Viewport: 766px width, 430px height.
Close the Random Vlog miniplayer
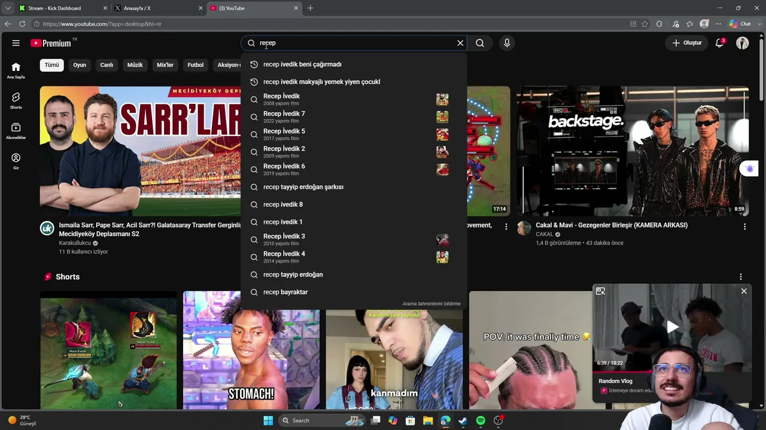tap(744, 291)
